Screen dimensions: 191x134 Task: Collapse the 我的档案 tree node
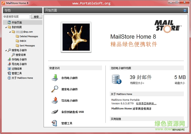(x=6, y=27)
